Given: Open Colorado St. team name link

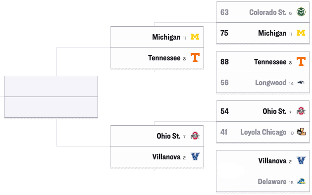Looking at the screenshot, I should click(x=268, y=12).
